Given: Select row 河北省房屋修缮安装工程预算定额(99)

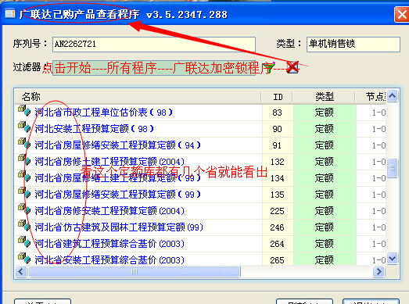Looking at the screenshot, I should 200,195.
